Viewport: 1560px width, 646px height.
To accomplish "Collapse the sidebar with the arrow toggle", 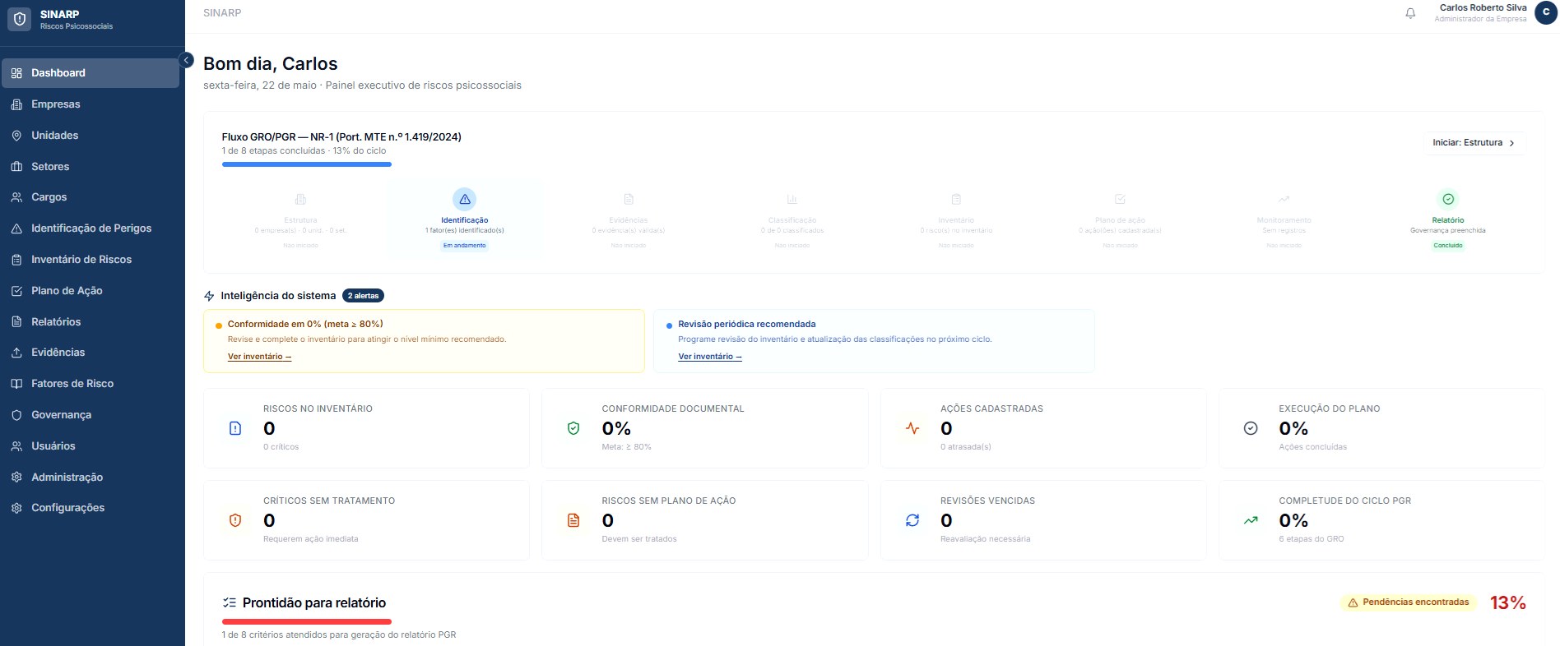I will 187,60.
